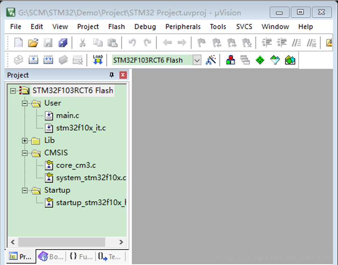The width and height of the screenshot is (338, 265).
Task: Open Options for Target wand icon
Action: click(211, 60)
